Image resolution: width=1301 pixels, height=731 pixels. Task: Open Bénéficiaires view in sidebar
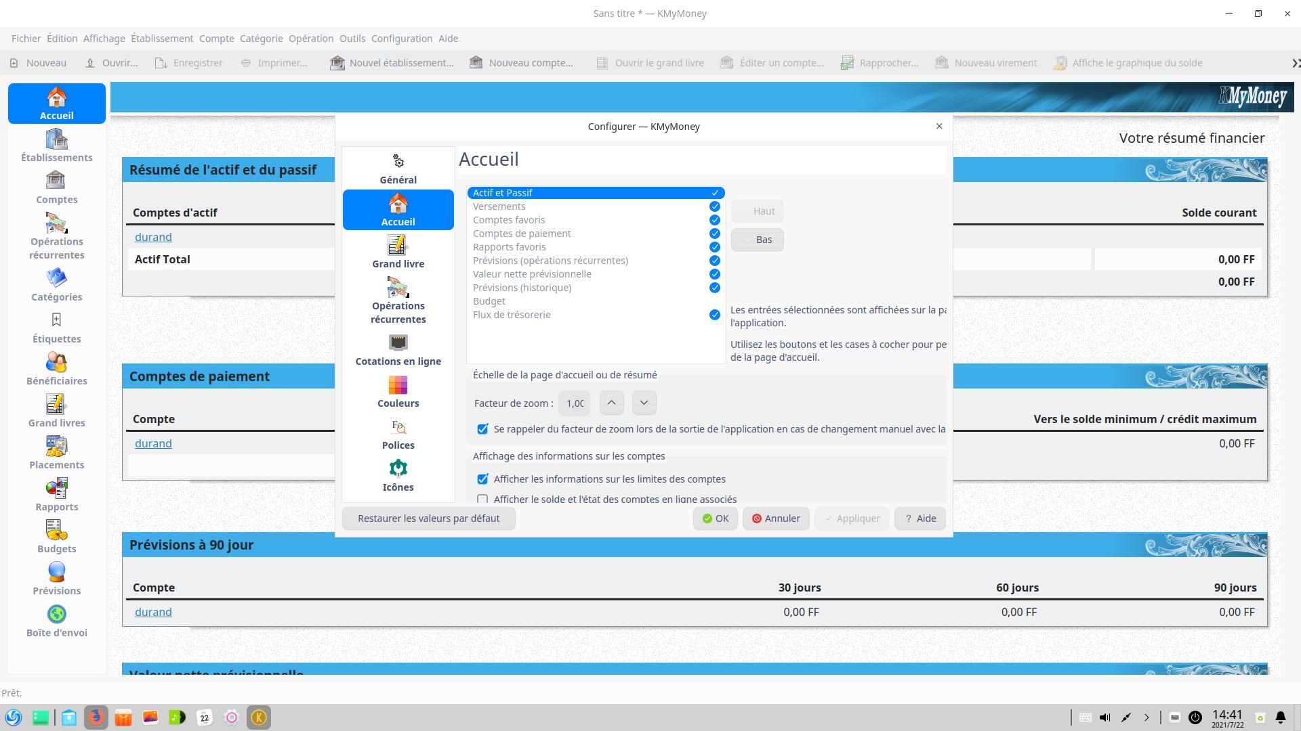pos(57,369)
